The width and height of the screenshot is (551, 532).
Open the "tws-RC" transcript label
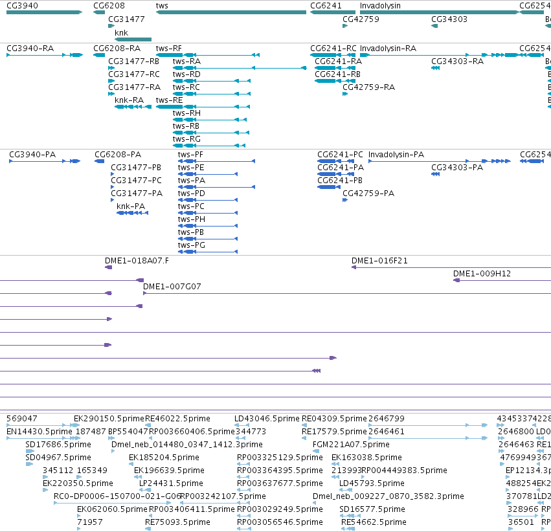tap(186, 87)
